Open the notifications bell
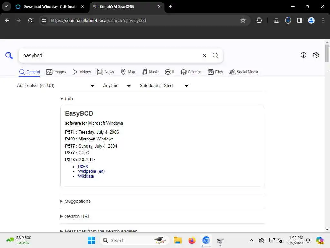This screenshot has height=248, width=330. pos(308,240)
